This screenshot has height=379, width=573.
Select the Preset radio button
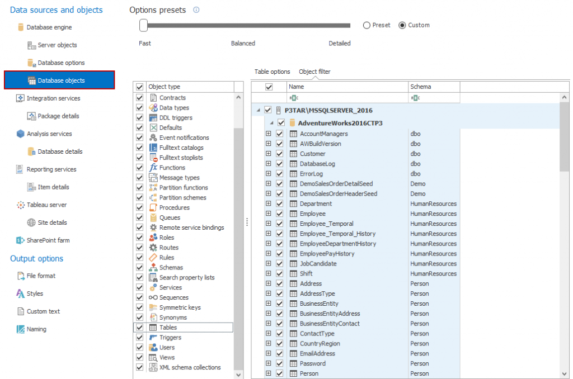pyautogui.click(x=365, y=25)
